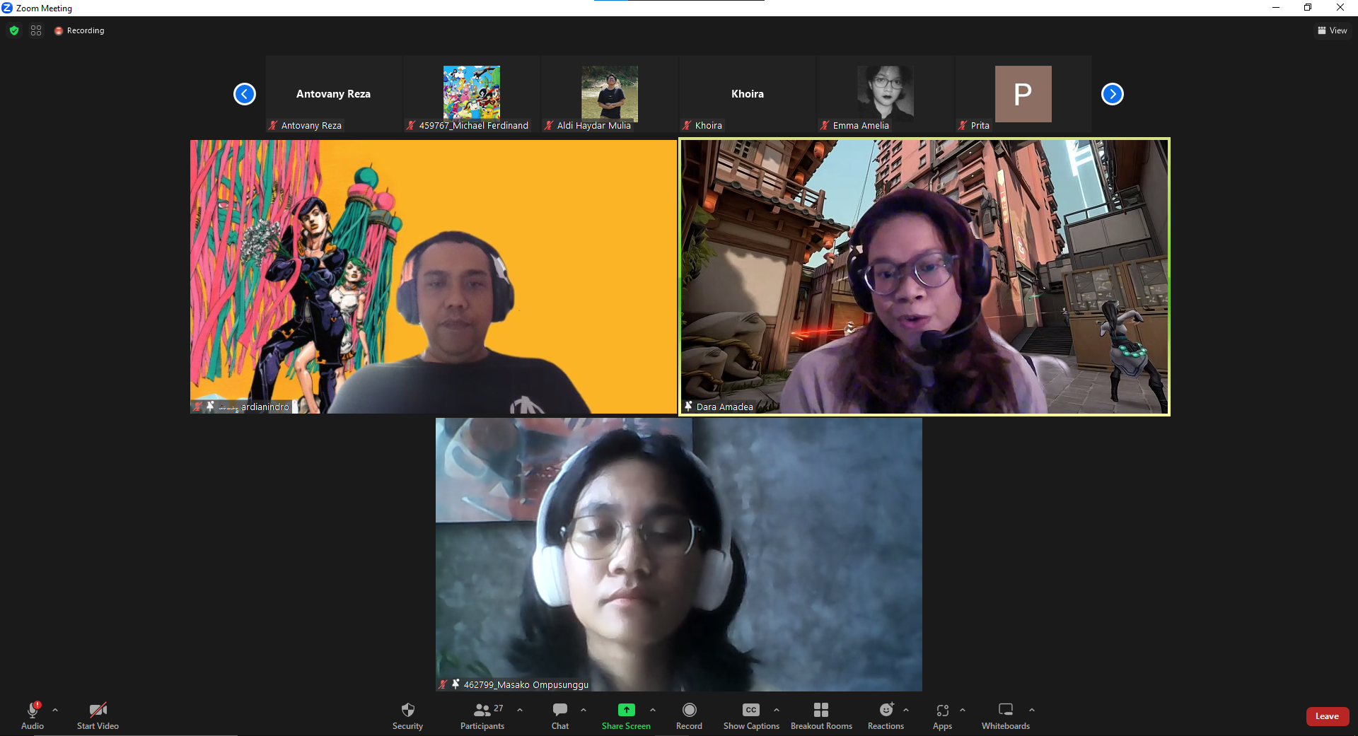The height and width of the screenshot is (736, 1358).
Task: Expand audio settings arrow next to Audio
Action: tap(55, 710)
